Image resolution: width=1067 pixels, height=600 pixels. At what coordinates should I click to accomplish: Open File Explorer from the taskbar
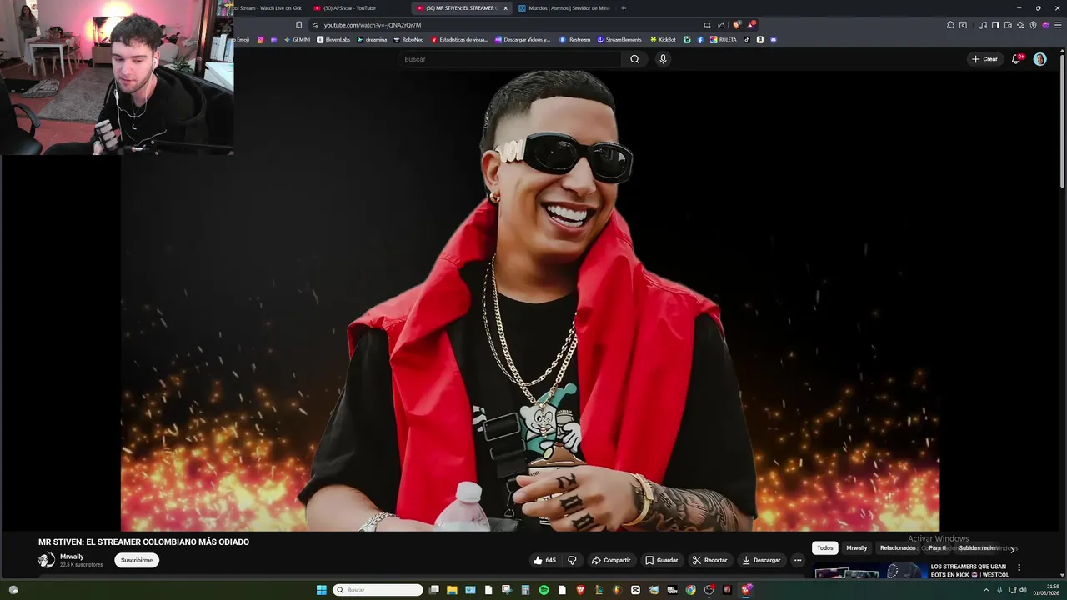[x=453, y=590]
